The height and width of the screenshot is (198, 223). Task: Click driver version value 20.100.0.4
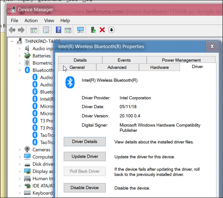tap(130, 116)
